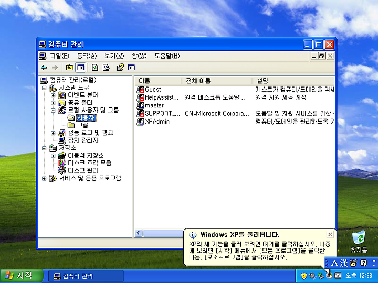
Task: Open the 창(W) menu
Action: tap(139, 56)
